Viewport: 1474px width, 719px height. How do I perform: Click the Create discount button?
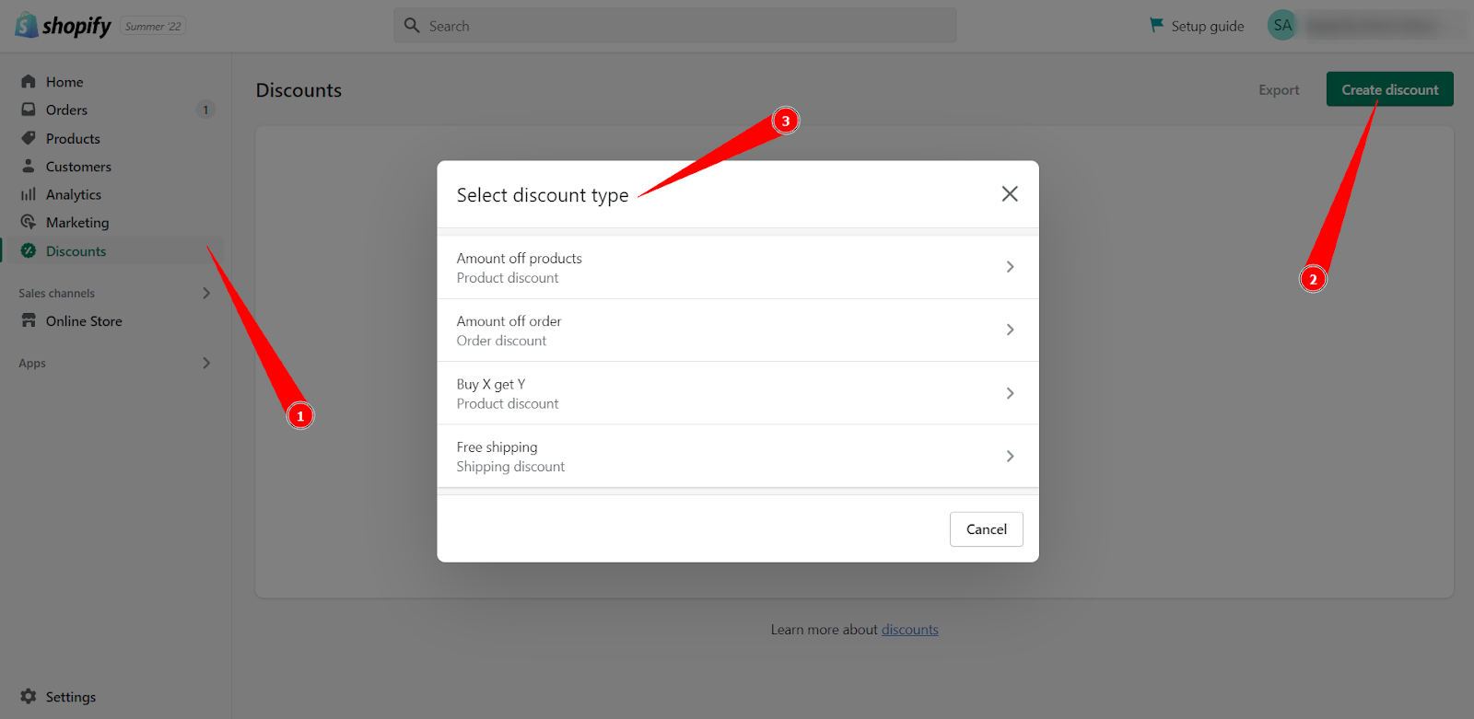(1389, 88)
